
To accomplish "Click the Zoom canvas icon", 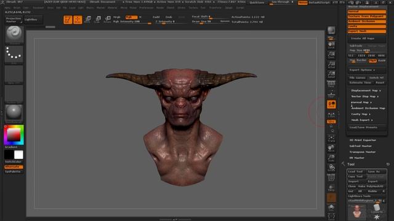I will (x=331, y=55).
